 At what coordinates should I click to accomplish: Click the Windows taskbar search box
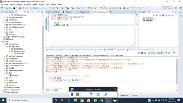(29, 100)
